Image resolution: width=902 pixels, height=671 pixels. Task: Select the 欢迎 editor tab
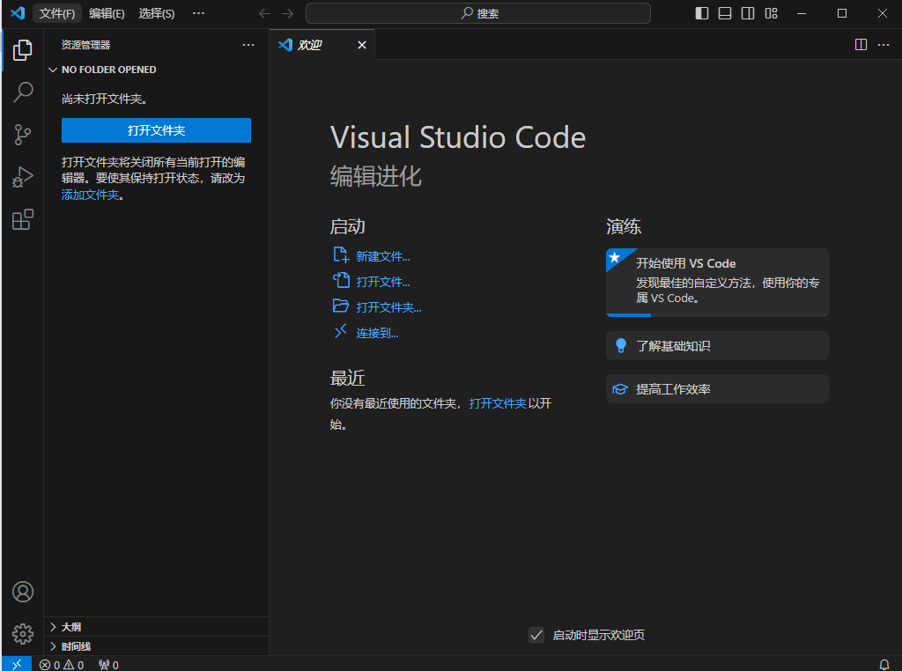(322, 45)
